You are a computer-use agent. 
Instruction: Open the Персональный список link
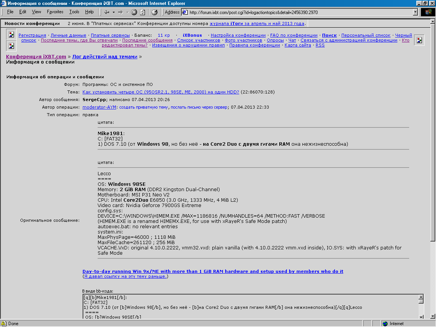(366, 35)
